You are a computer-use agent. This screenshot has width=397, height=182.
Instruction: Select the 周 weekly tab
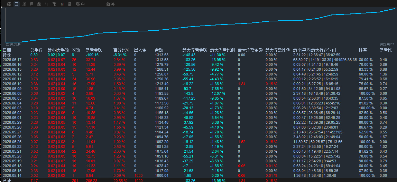coord(24,4)
